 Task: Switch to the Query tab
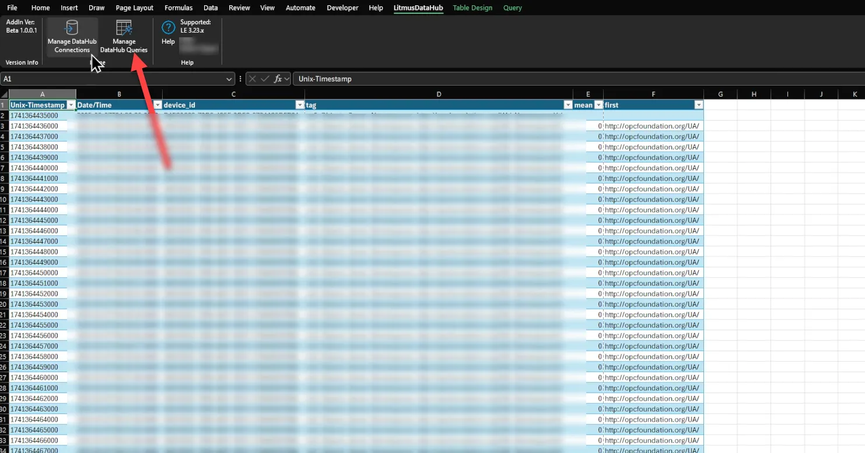tap(513, 8)
